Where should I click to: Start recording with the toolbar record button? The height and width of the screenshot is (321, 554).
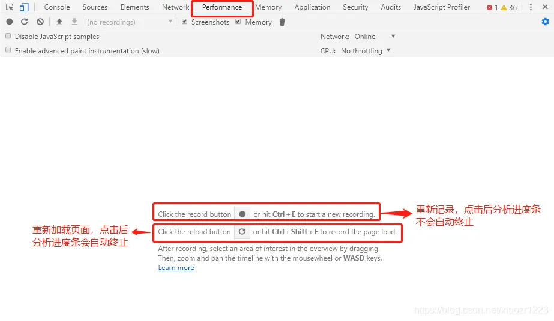(10, 22)
